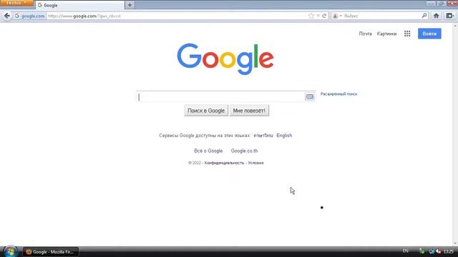
Task: Open the orange Firefox menu button
Action: click(16, 3)
